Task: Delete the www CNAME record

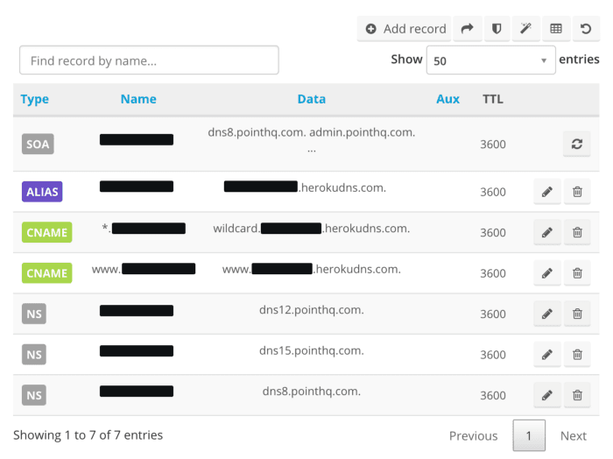Action: pos(577,273)
